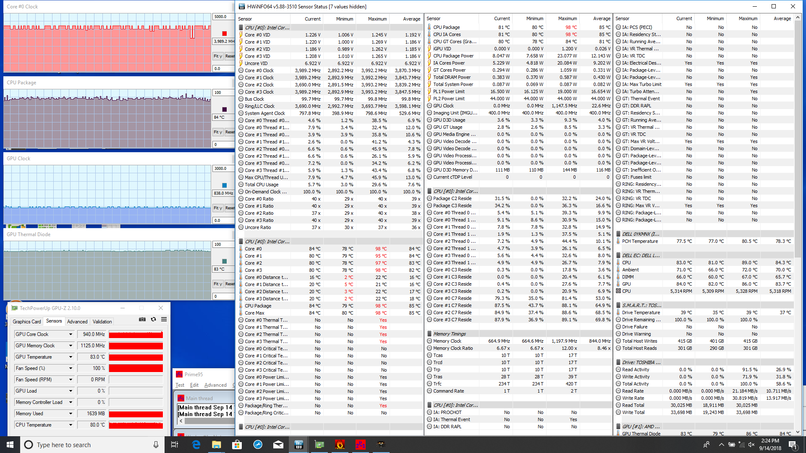
Task: Open GPU-Z Validation tab
Action: (102, 322)
